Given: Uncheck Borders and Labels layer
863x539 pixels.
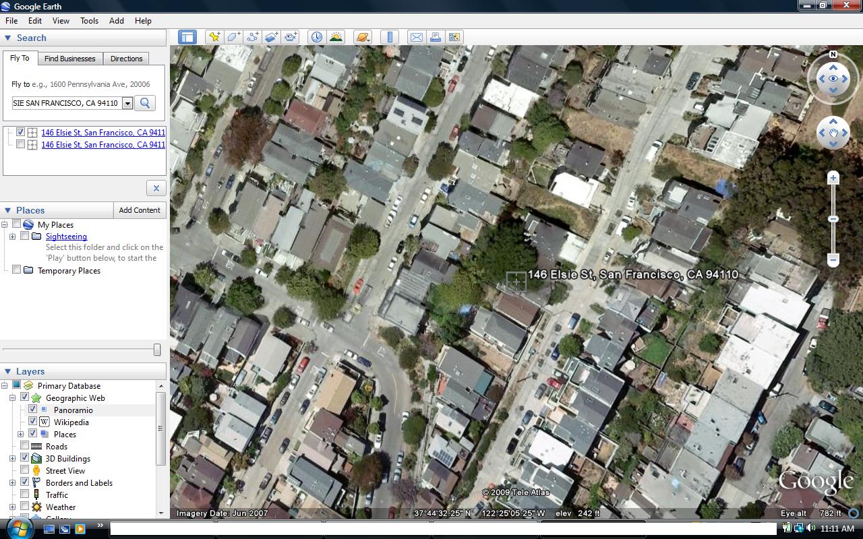Looking at the screenshot, I should (25, 482).
